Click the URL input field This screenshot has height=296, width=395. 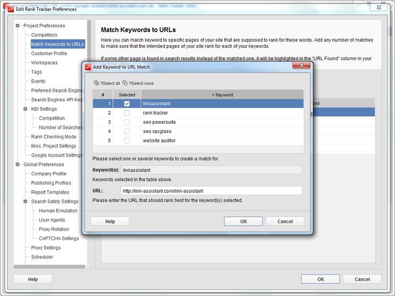coord(211,191)
